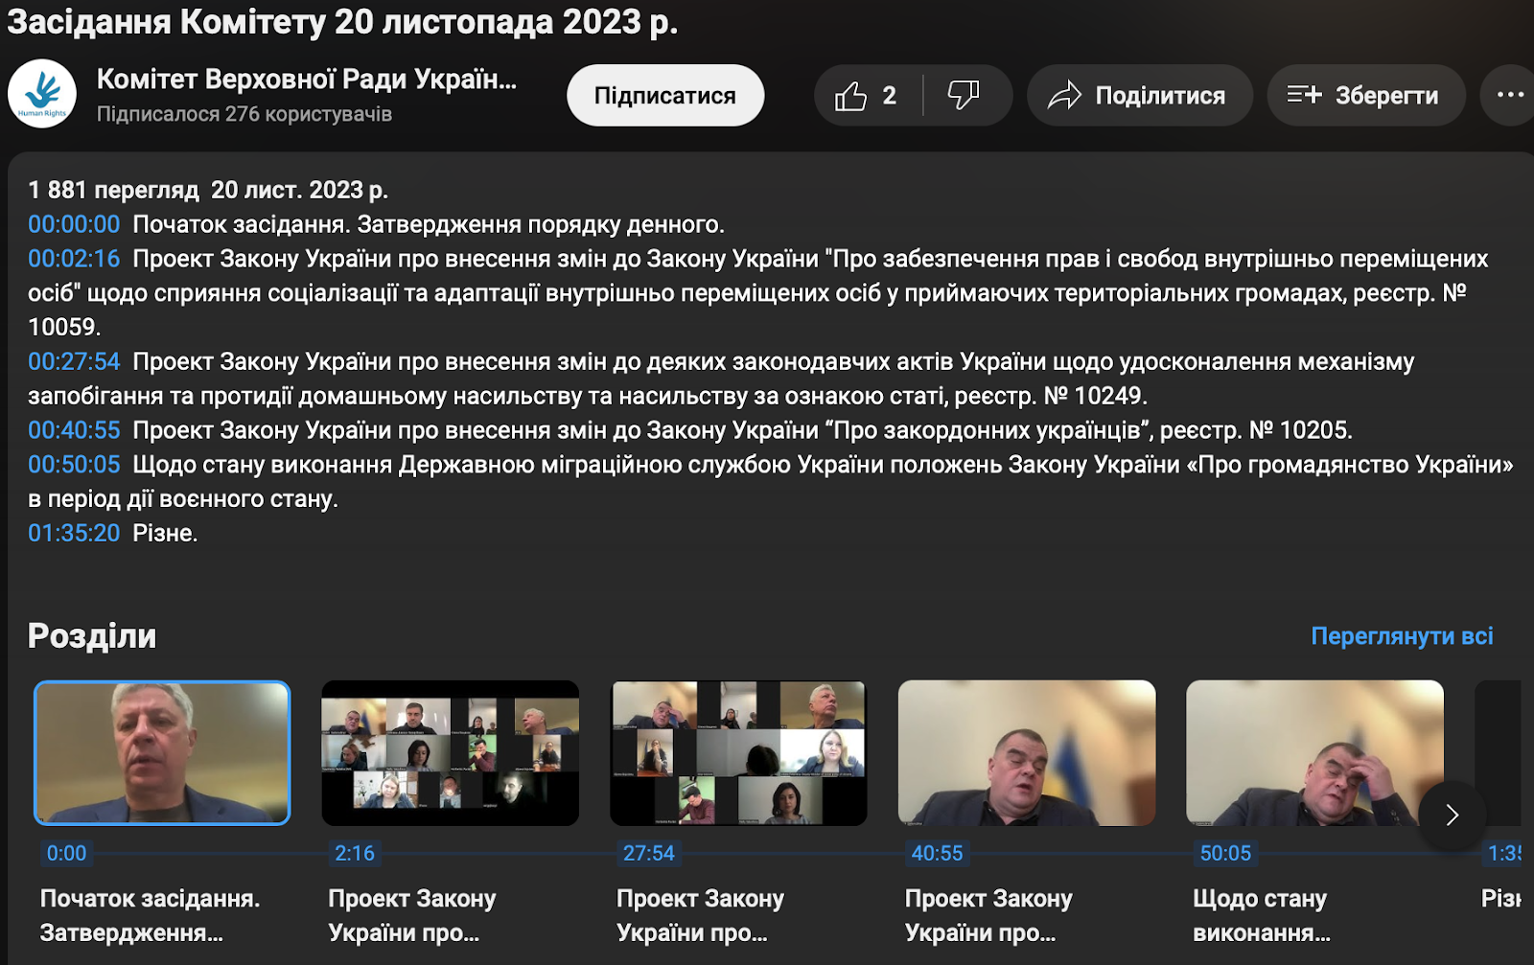Click the 1 881 перегляд view count

(113, 190)
